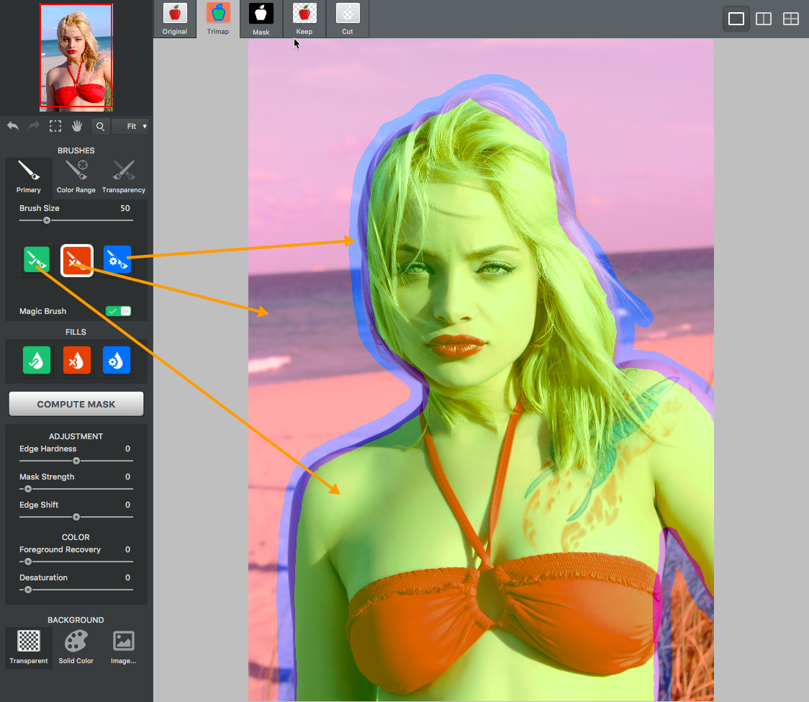Switch to split view layout
This screenshot has width=809, height=702.
[764, 19]
